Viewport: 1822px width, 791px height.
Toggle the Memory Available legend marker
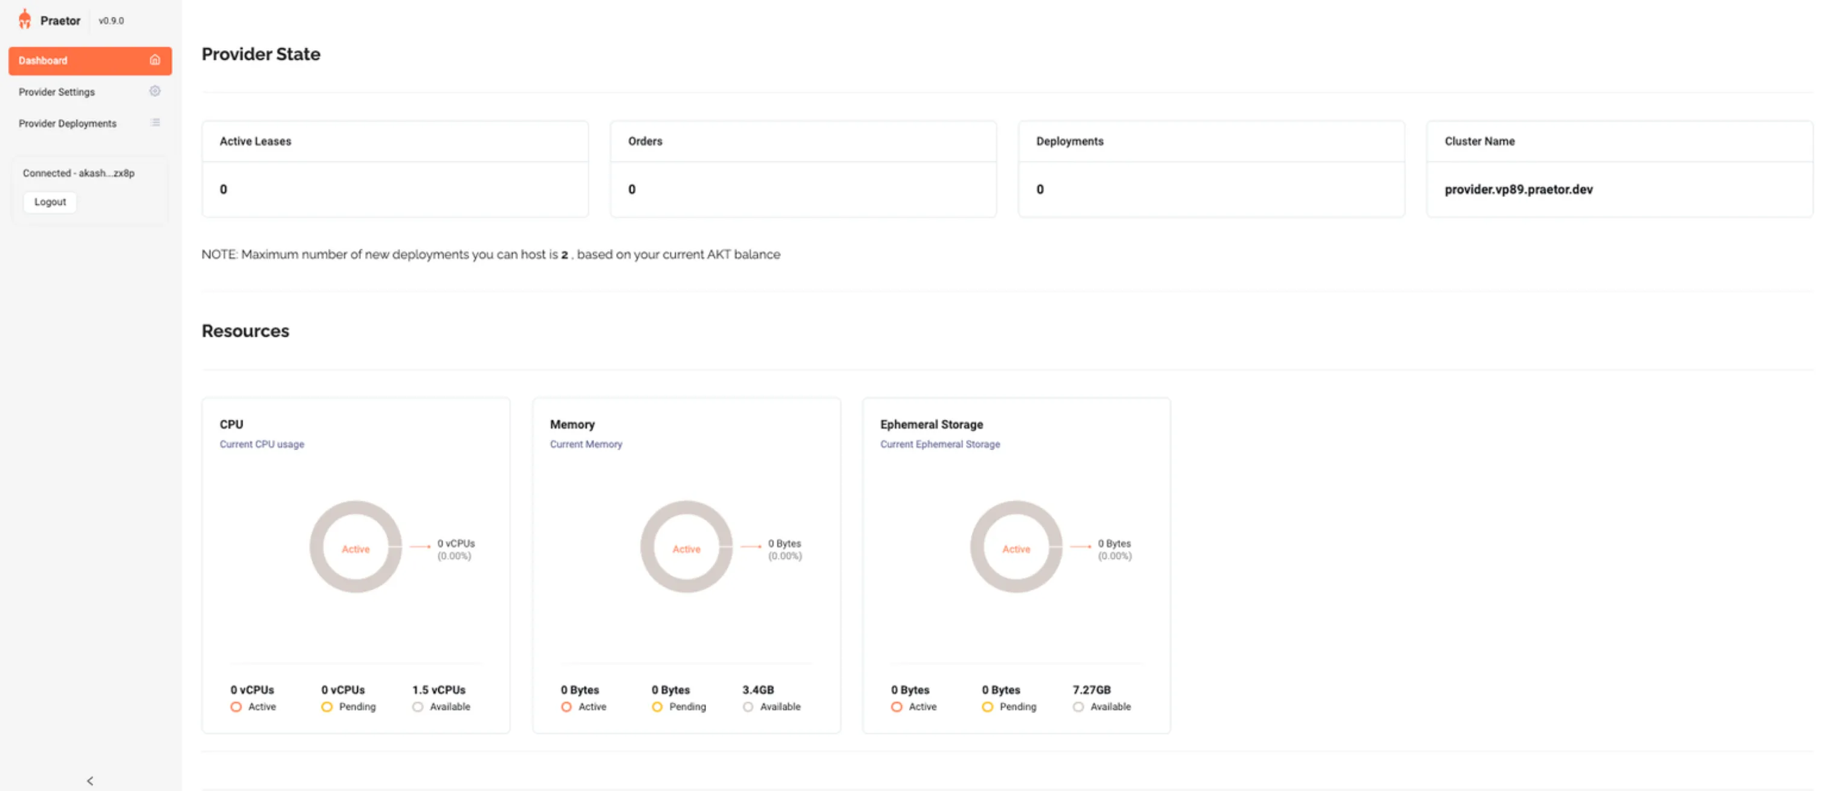pyautogui.click(x=748, y=706)
